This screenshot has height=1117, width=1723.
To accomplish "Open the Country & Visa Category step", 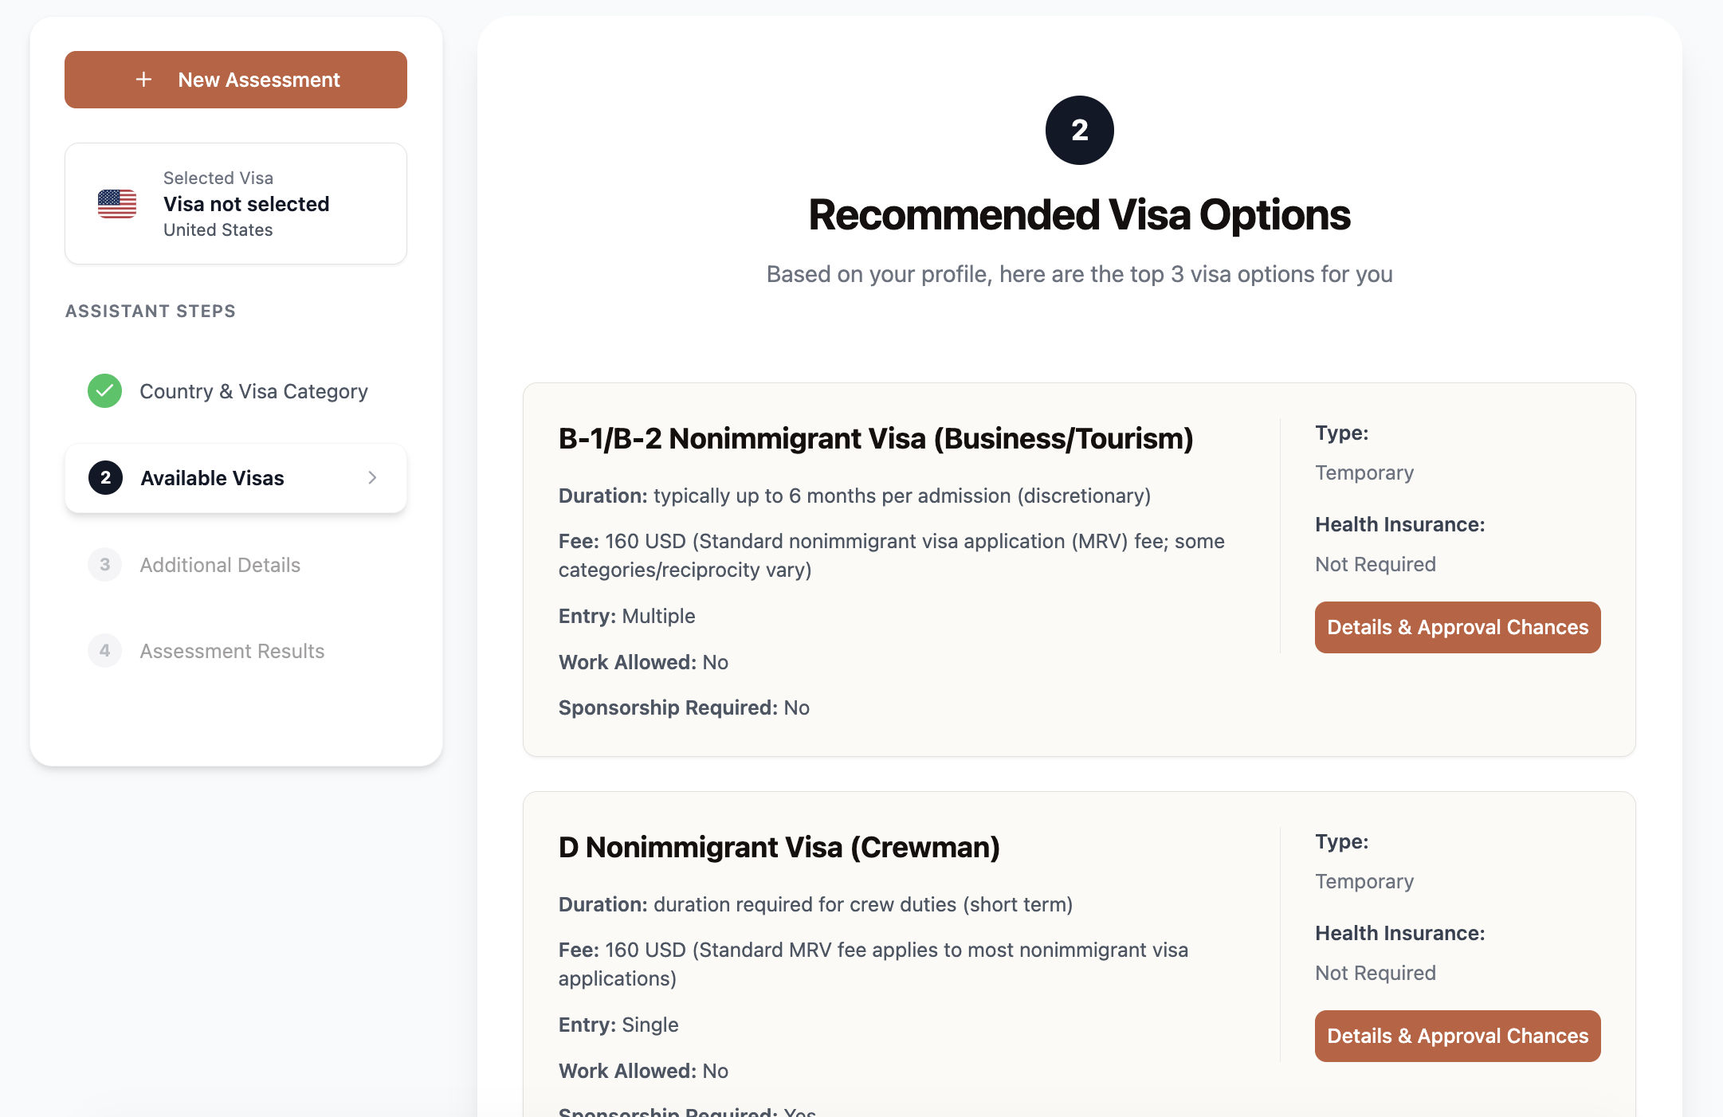I will click(253, 391).
